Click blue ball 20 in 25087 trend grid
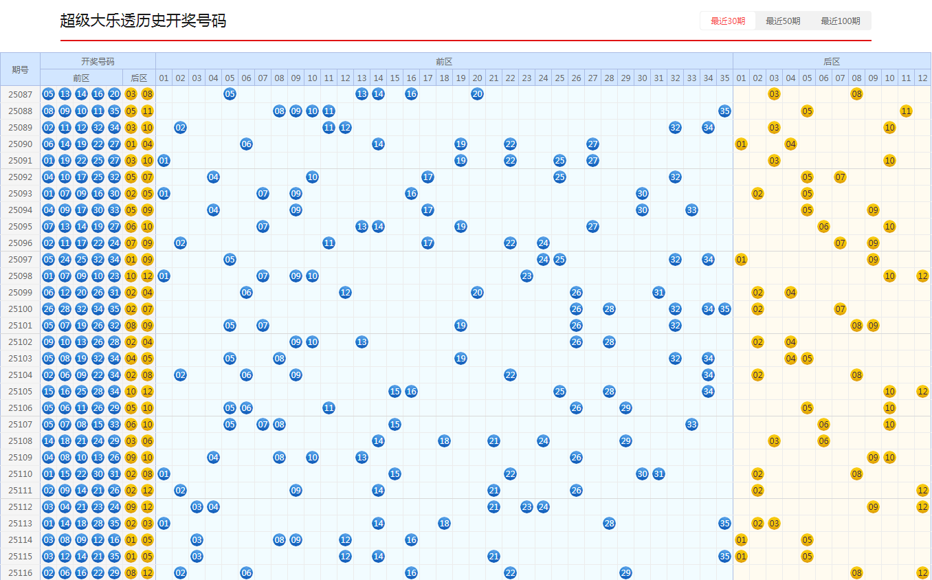Screen dimensions: 932x580 click(477, 94)
